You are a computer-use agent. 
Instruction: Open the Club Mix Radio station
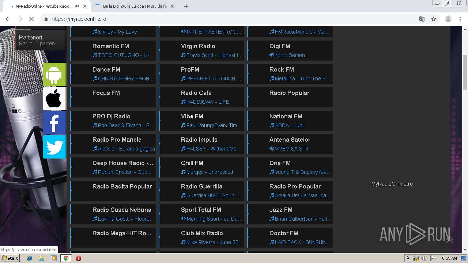coord(201,237)
